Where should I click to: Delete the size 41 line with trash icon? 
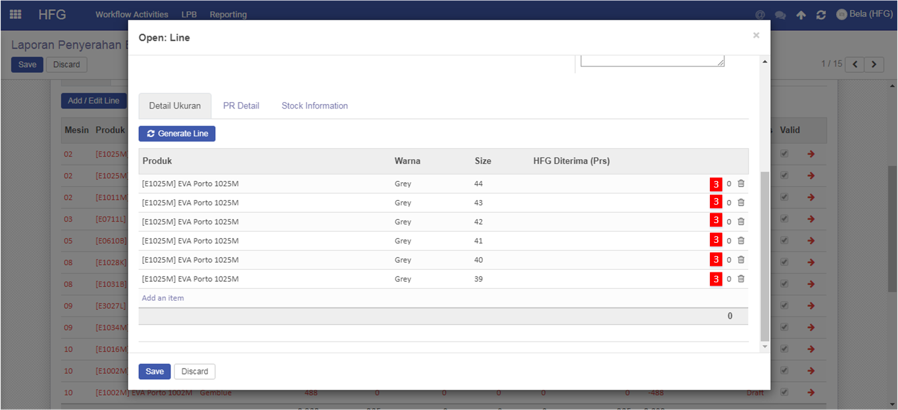click(x=741, y=241)
